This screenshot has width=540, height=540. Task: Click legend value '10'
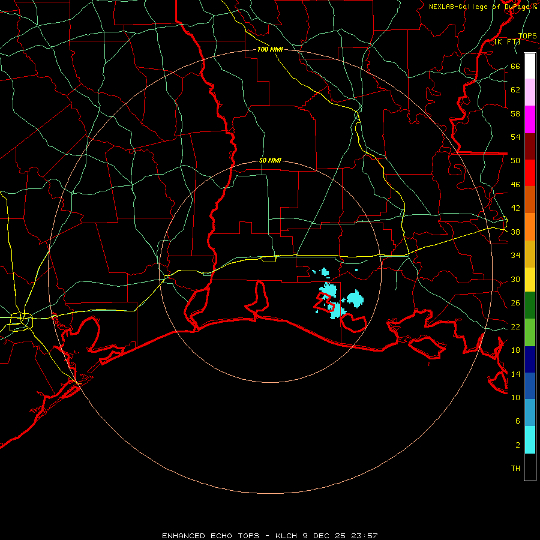515,398
